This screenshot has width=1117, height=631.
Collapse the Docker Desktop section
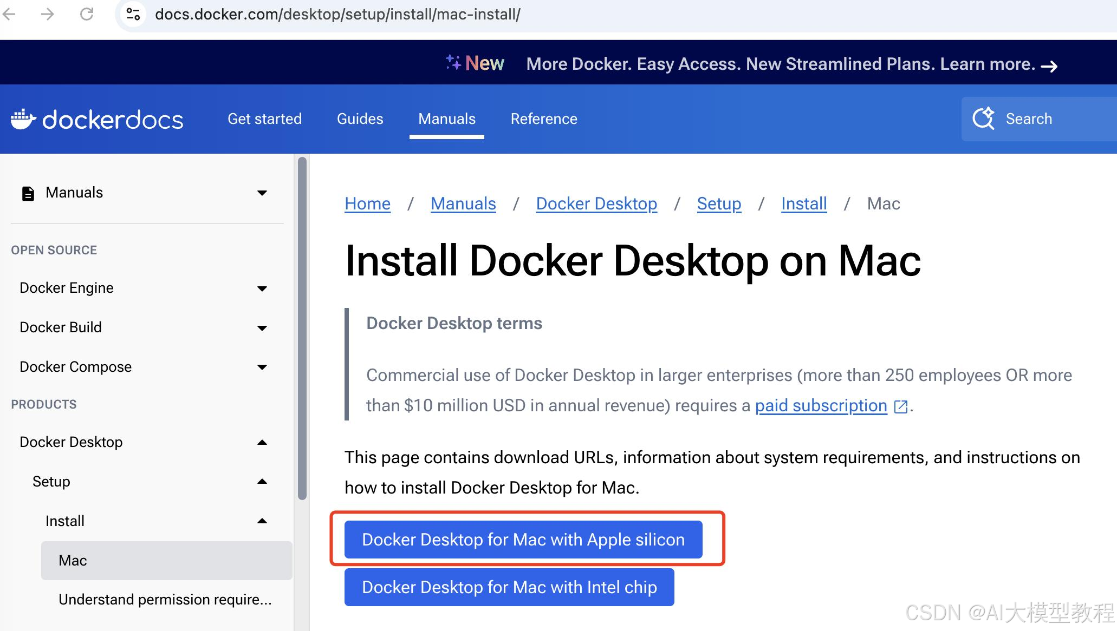tap(262, 442)
